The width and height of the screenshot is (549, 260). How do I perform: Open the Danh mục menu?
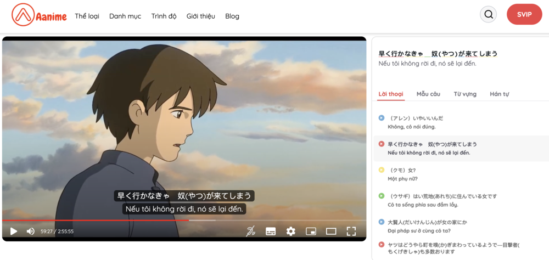pos(125,16)
